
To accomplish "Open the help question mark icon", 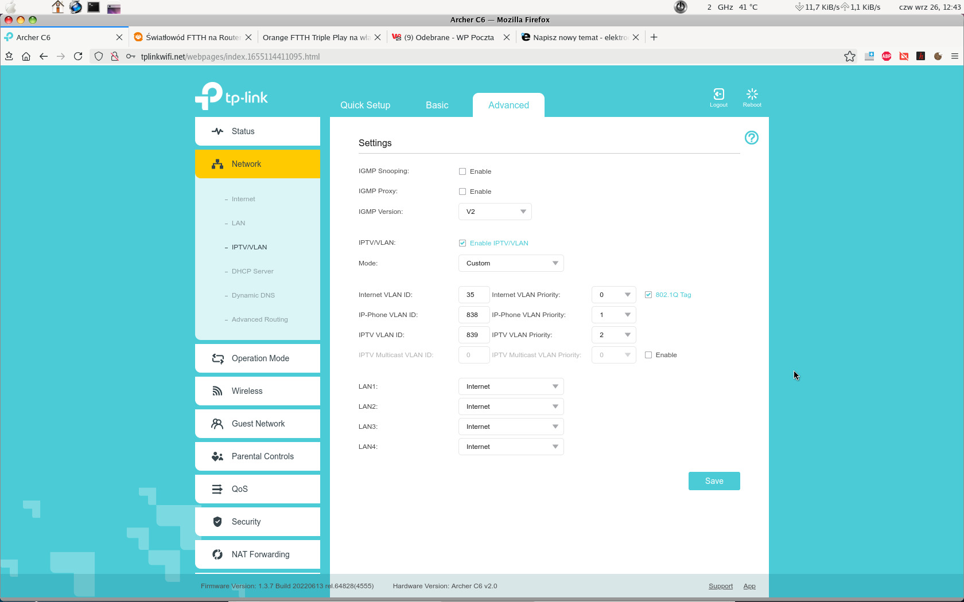I will 751,138.
